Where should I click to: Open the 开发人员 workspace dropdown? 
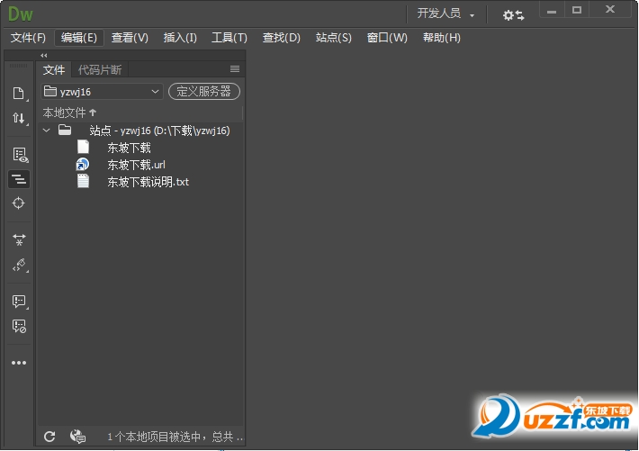[445, 14]
